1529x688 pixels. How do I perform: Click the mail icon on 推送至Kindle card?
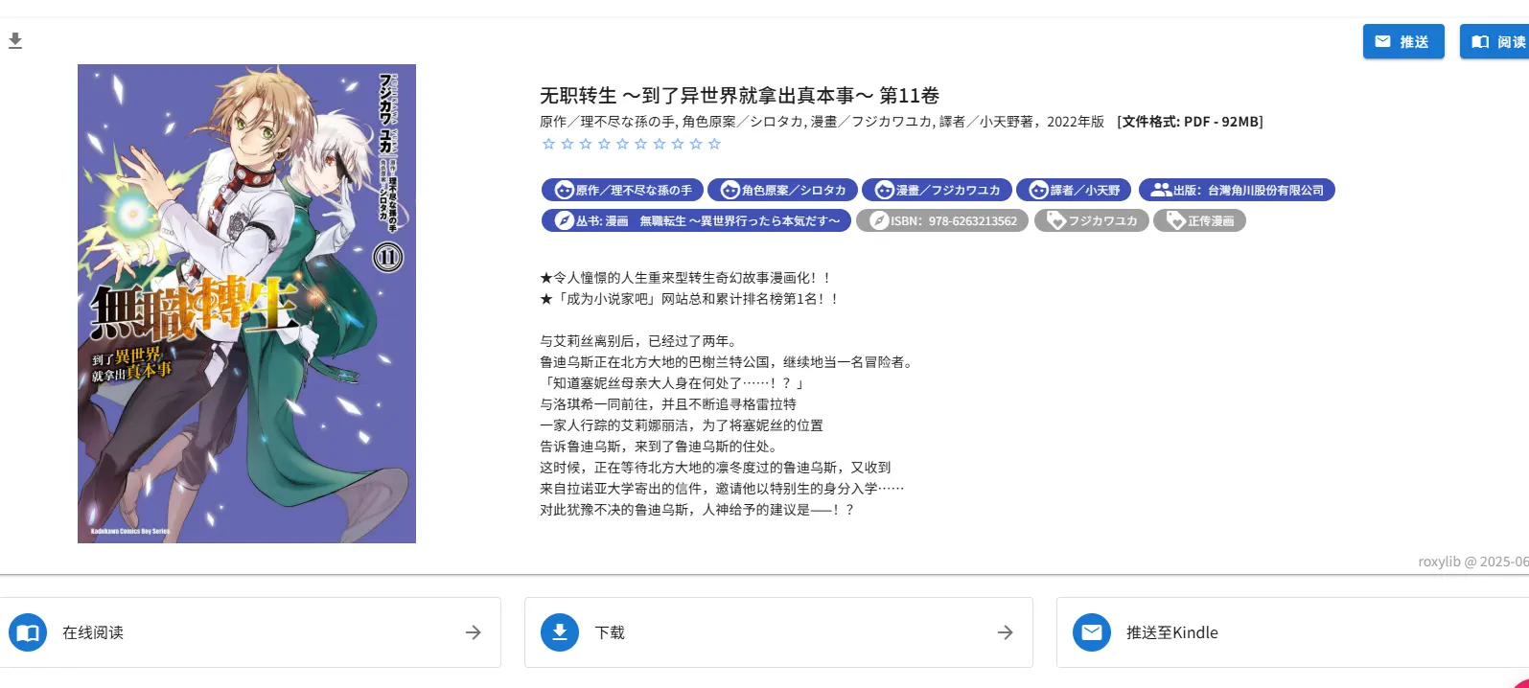pos(1092,632)
